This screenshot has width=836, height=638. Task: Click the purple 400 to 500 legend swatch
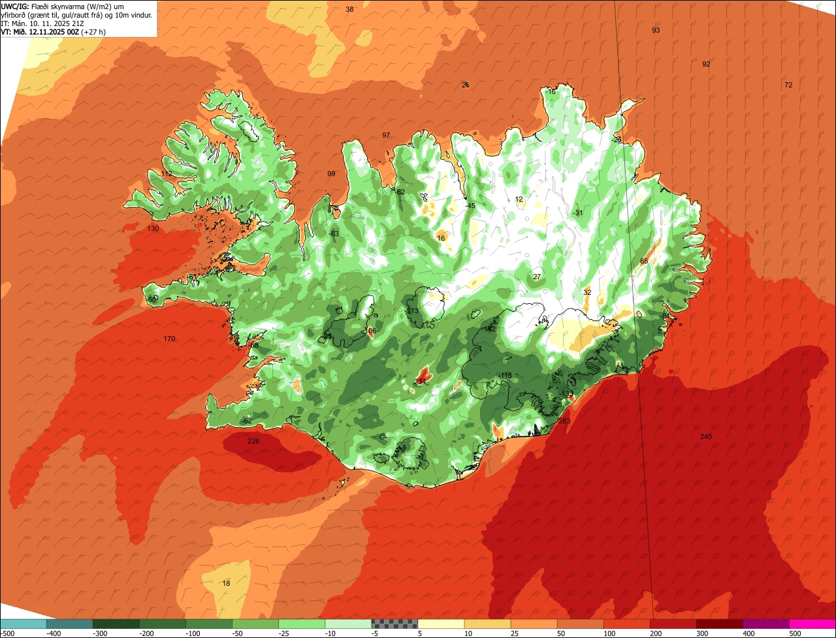pos(765,624)
